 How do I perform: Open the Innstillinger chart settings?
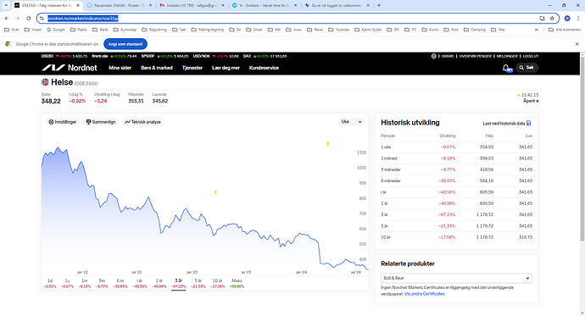click(x=62, y=122)
